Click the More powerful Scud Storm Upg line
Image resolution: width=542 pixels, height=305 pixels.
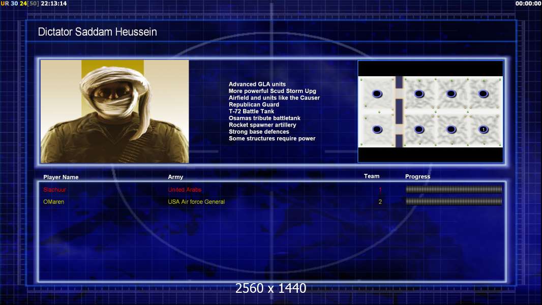coord(273,91)
